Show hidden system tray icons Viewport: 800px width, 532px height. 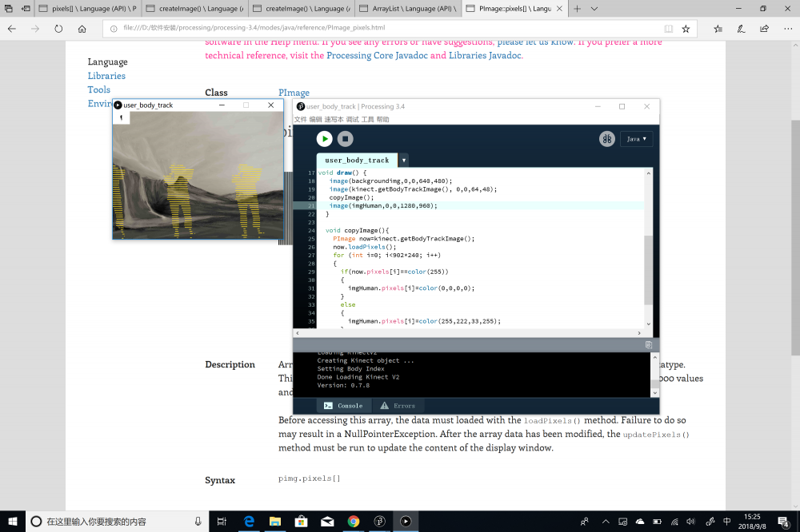(606, 522)
